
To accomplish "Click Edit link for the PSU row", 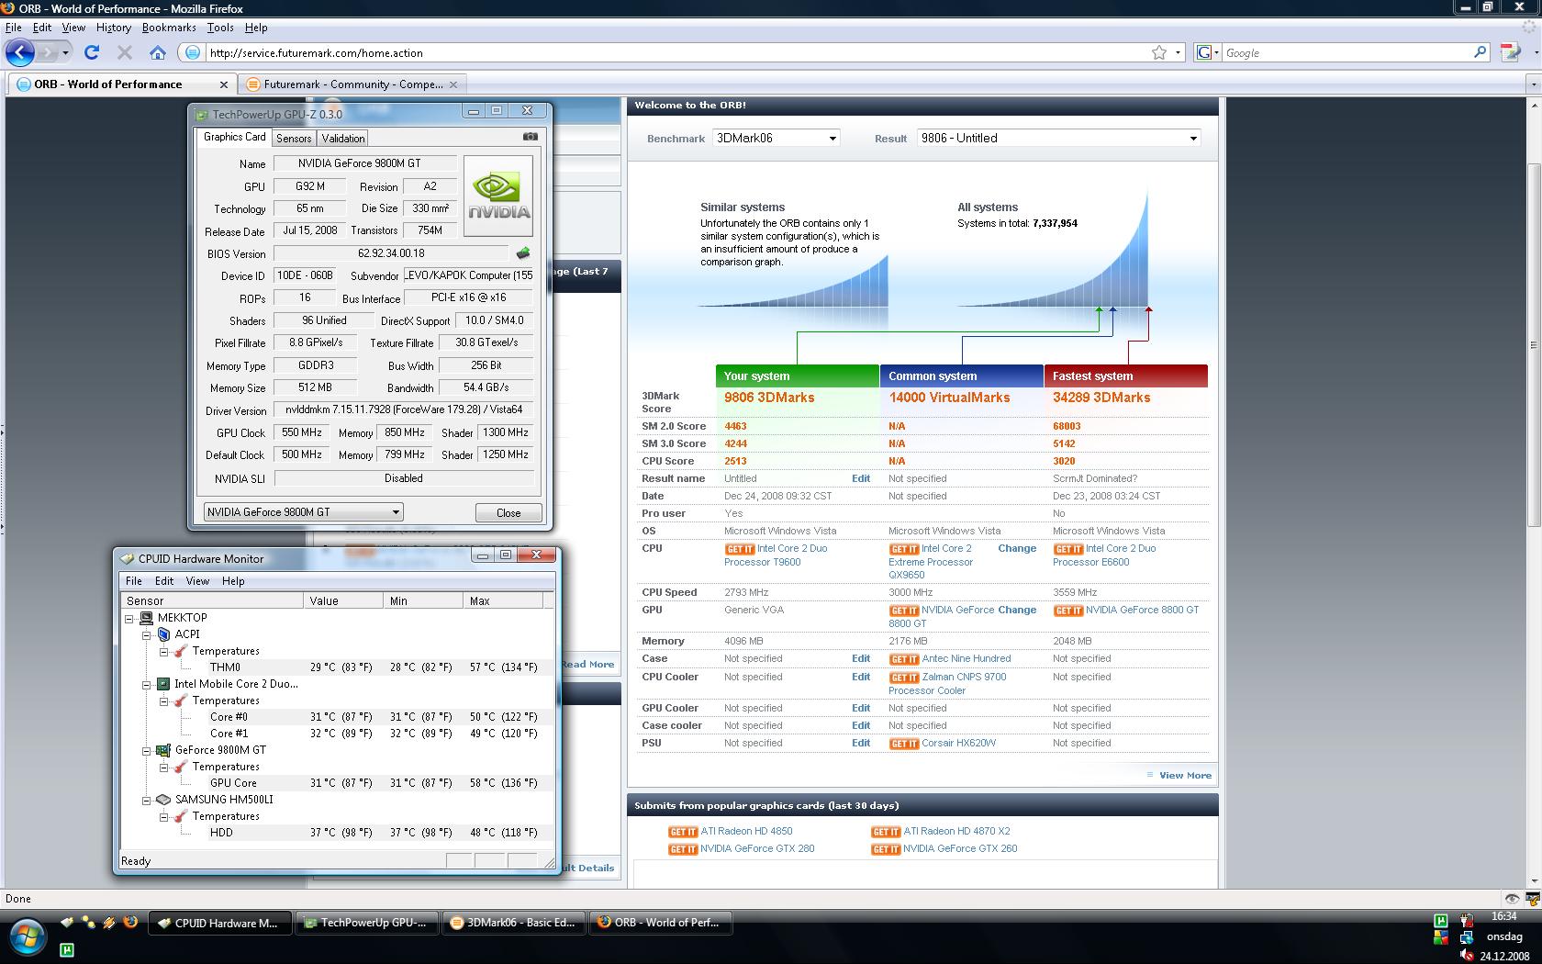I will (861, 743).
